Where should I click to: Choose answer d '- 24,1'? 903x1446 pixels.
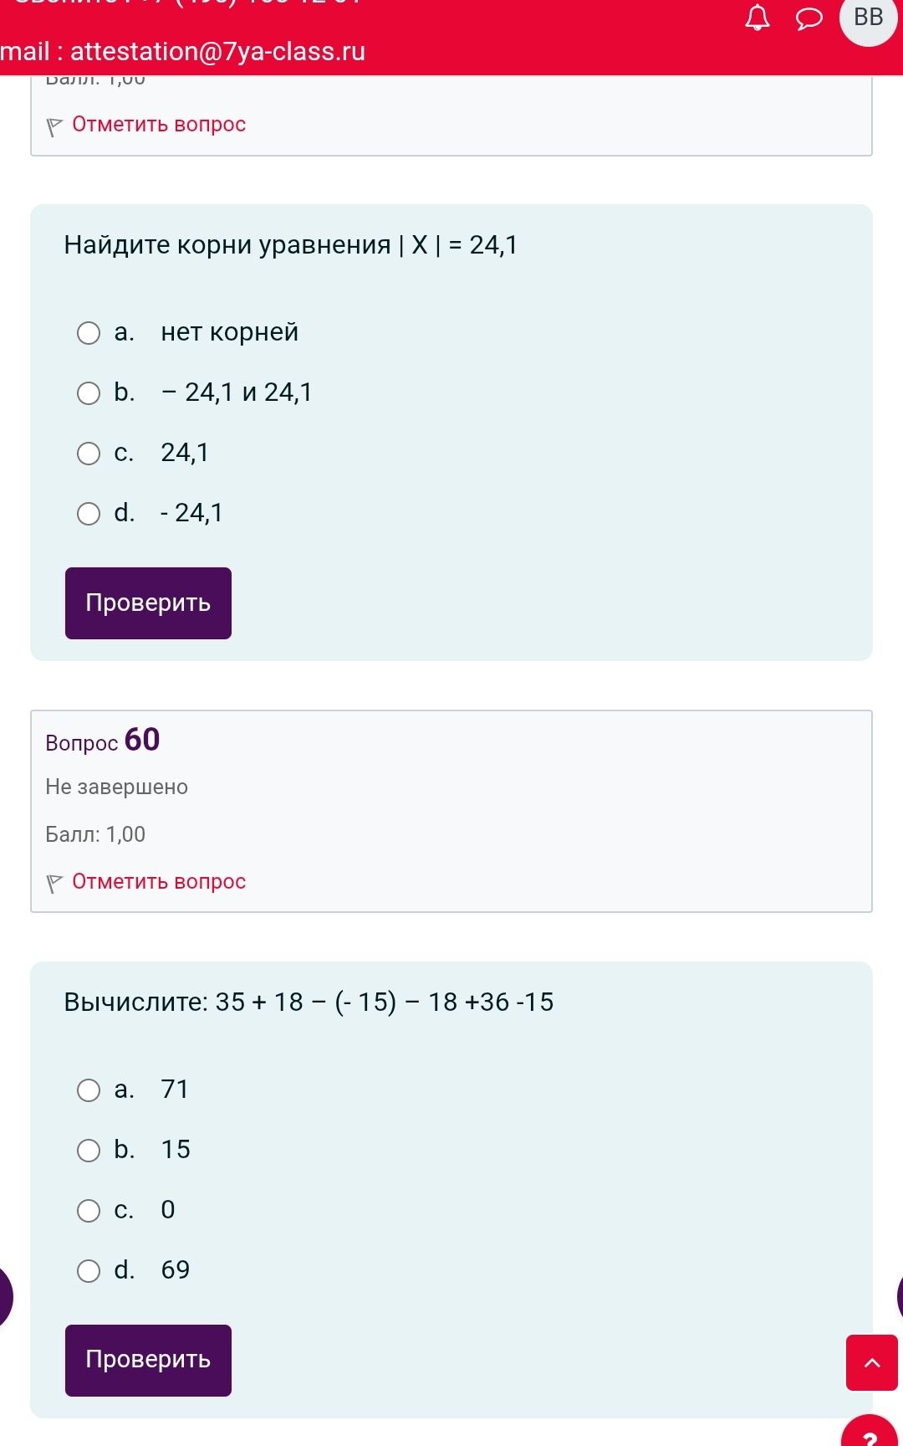click(x=89, y=514)
